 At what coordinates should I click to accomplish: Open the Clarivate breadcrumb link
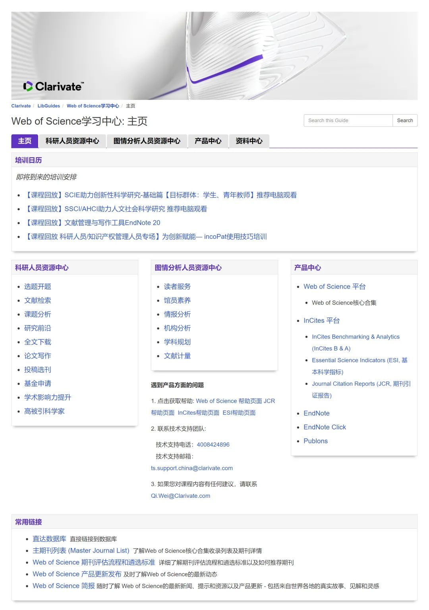(x=21, y=106)
